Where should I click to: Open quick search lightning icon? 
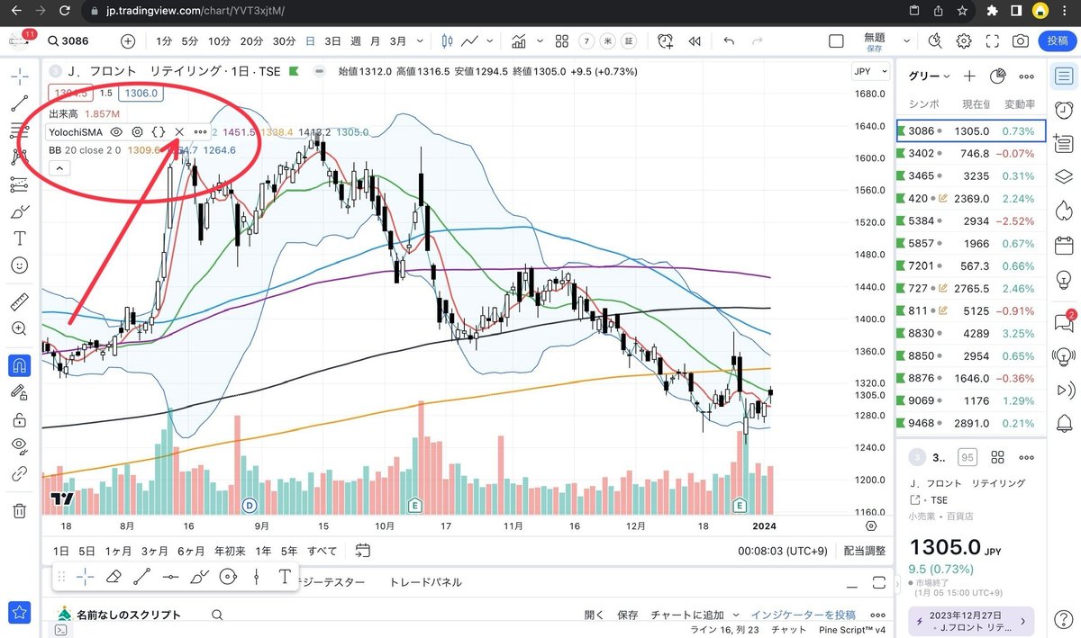coord(935,41)
